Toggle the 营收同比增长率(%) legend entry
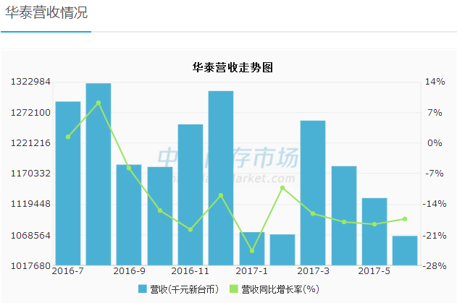The width and height of the screenshot is (457, 303). click(x=274, y=289)
